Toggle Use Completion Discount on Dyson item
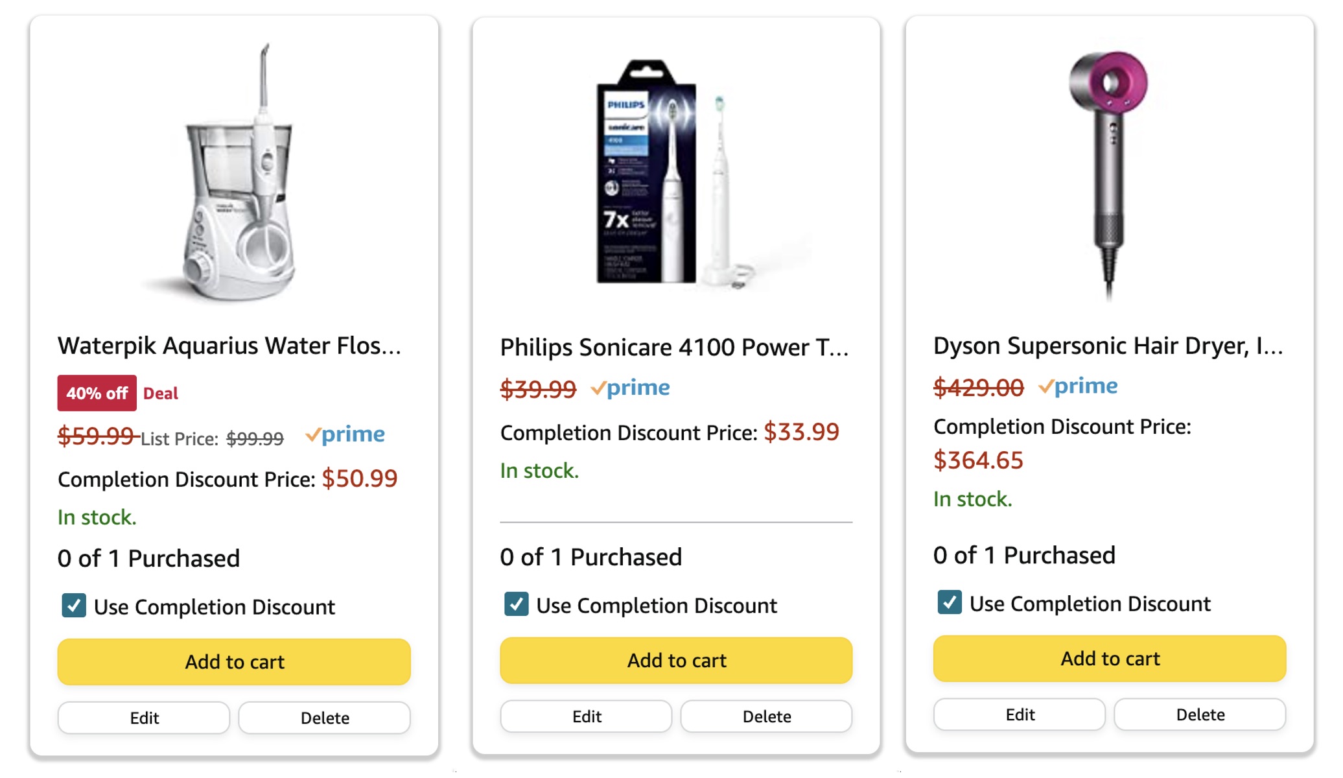Screen dimensions: 1343x778 click(949, 604)
